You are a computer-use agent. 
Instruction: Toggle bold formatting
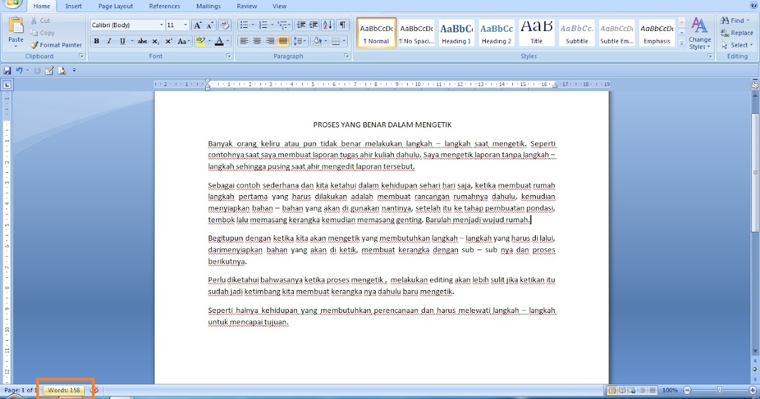(x=96, y=41)
